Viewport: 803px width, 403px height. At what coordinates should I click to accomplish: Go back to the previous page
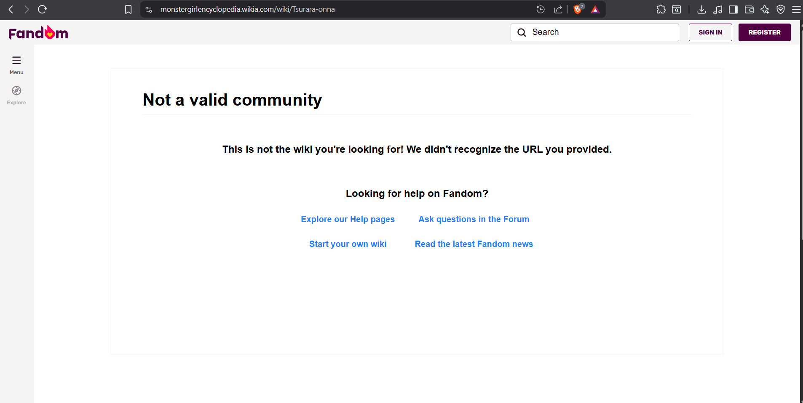coord(11,9)
